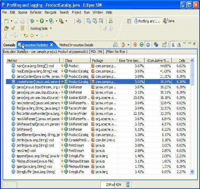The height and width of the screenshot is (189, 200).
Task: Click the green Run button icon
Action: point(42,21)
